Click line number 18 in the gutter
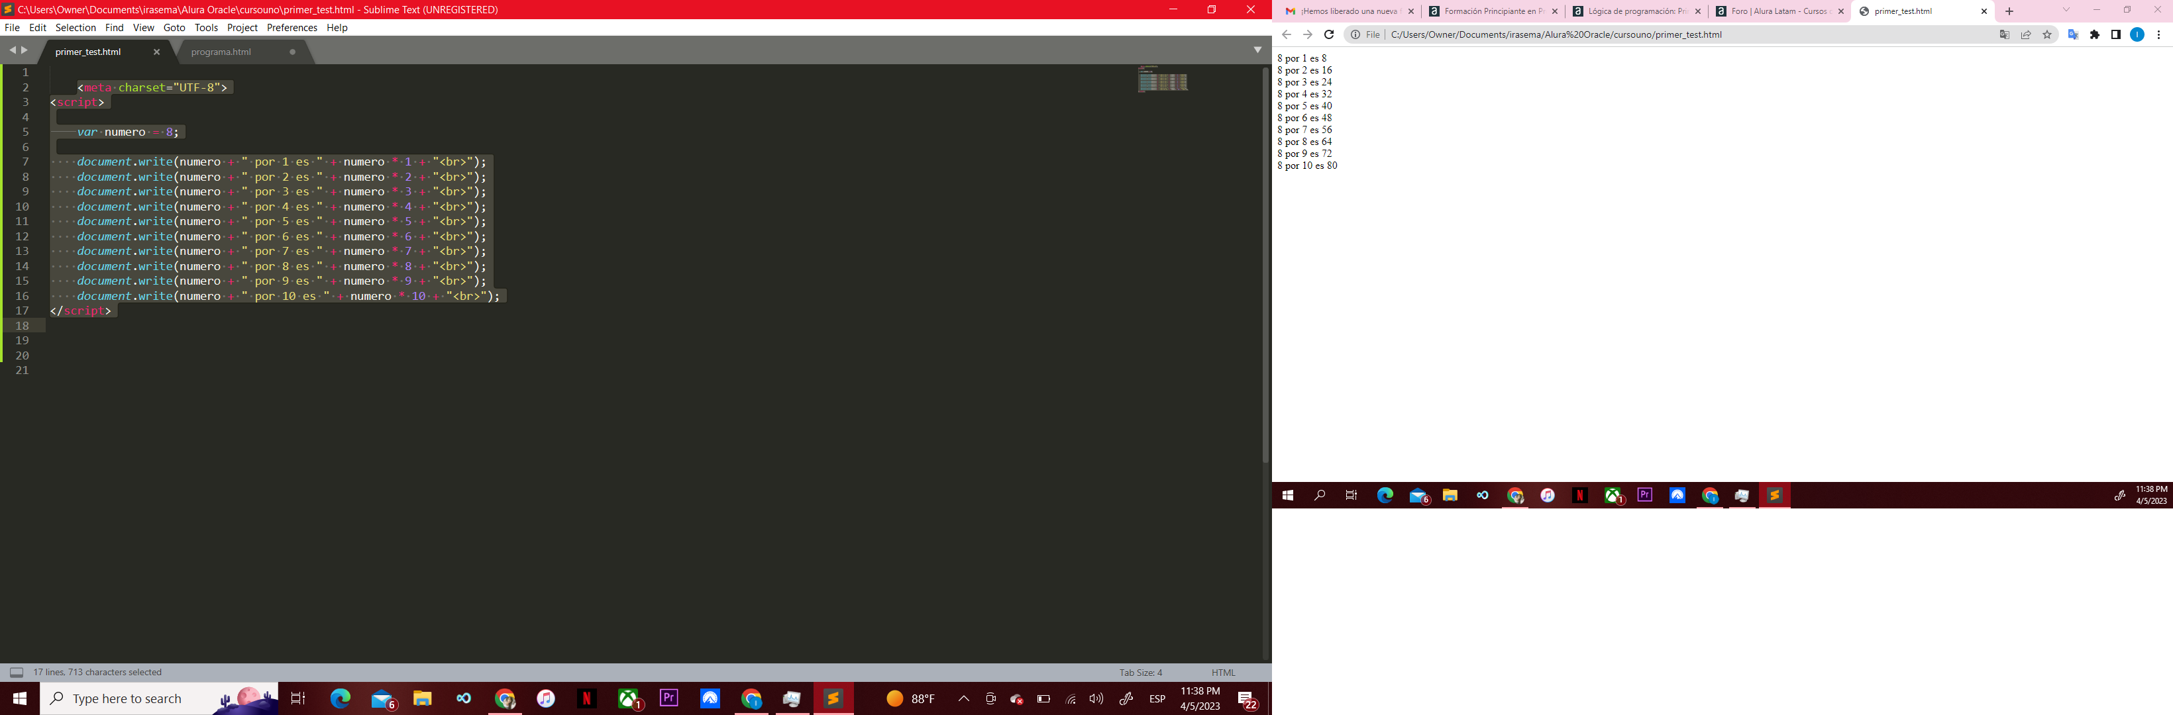 click(x=22, y=326)
